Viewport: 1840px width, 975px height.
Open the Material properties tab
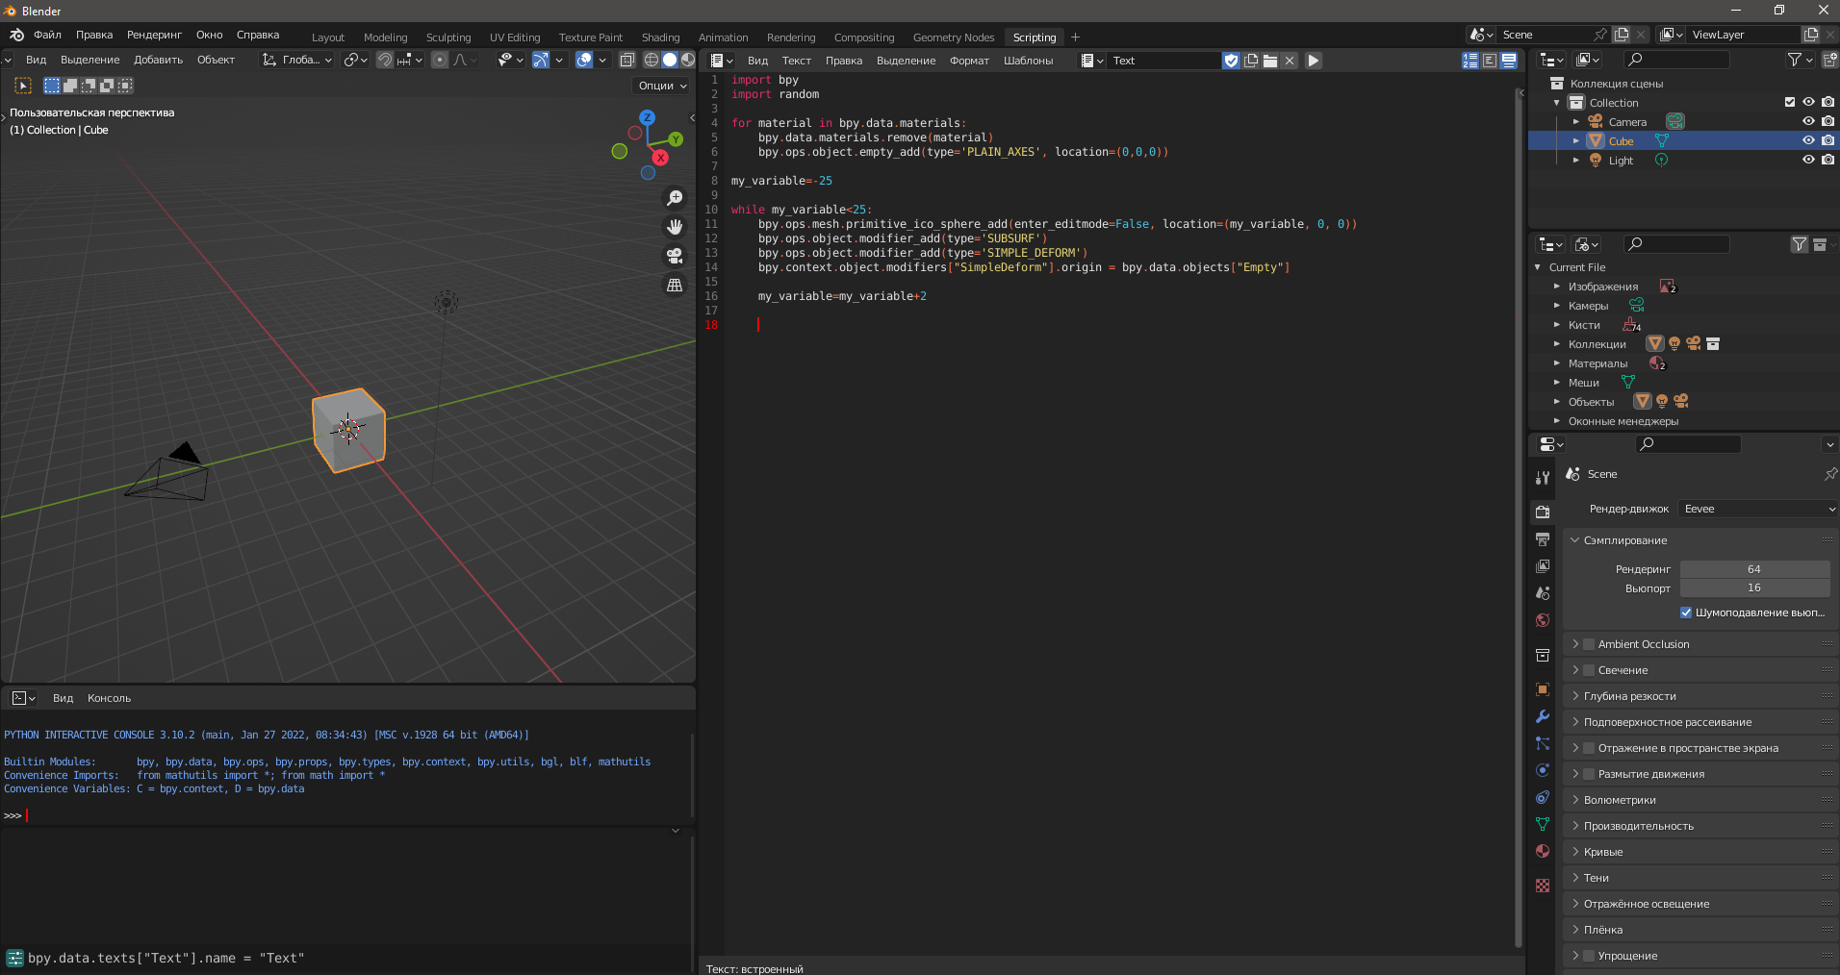point(1543,851)
